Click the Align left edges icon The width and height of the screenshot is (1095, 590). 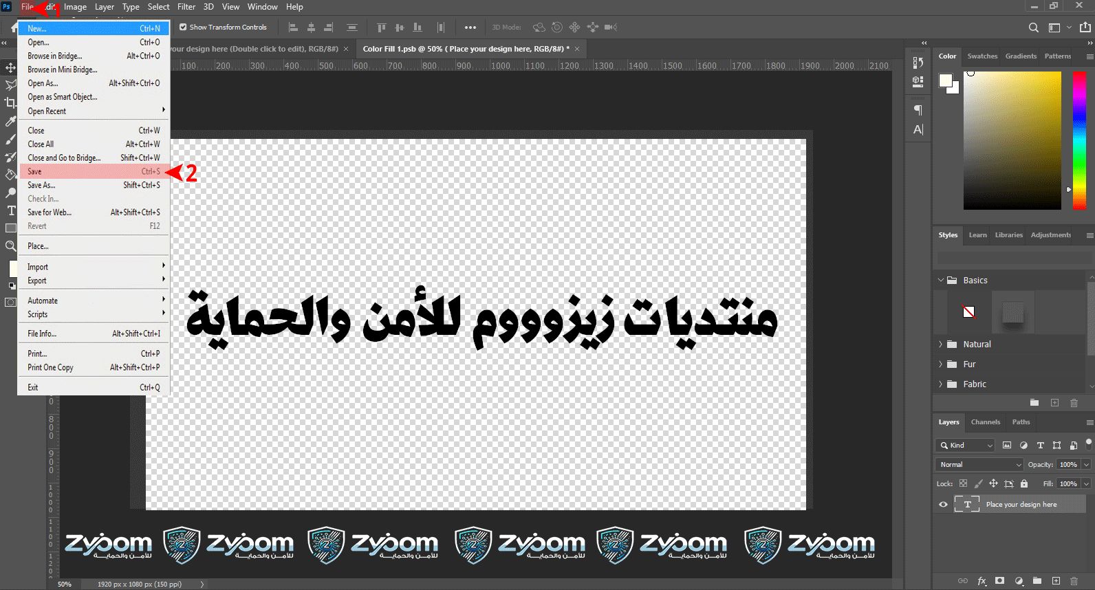coord(293,28)
